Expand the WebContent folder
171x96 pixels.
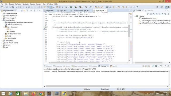click(4, 38)
